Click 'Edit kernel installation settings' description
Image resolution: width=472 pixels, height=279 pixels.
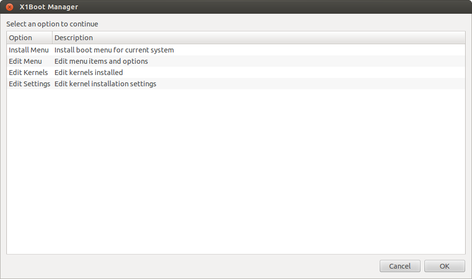click(x=105, y=84)
